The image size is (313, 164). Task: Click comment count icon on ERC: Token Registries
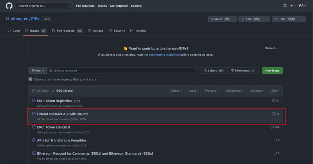click(274, 101)
